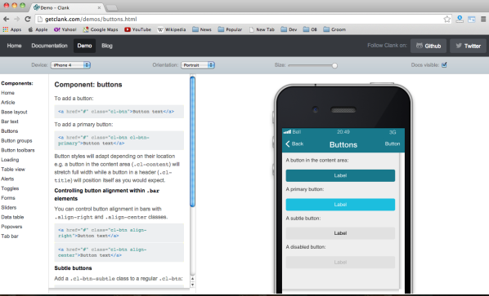The height and width of the screenshot is (296, 489).
Task: Click the docs panel scrollbar thumb
Action: point(193,141)
